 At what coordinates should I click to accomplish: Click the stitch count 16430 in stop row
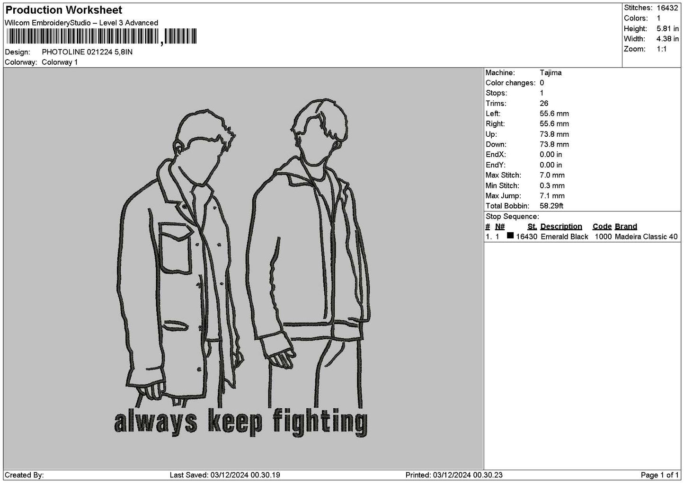pyautogui.click(x=526, y=237)
